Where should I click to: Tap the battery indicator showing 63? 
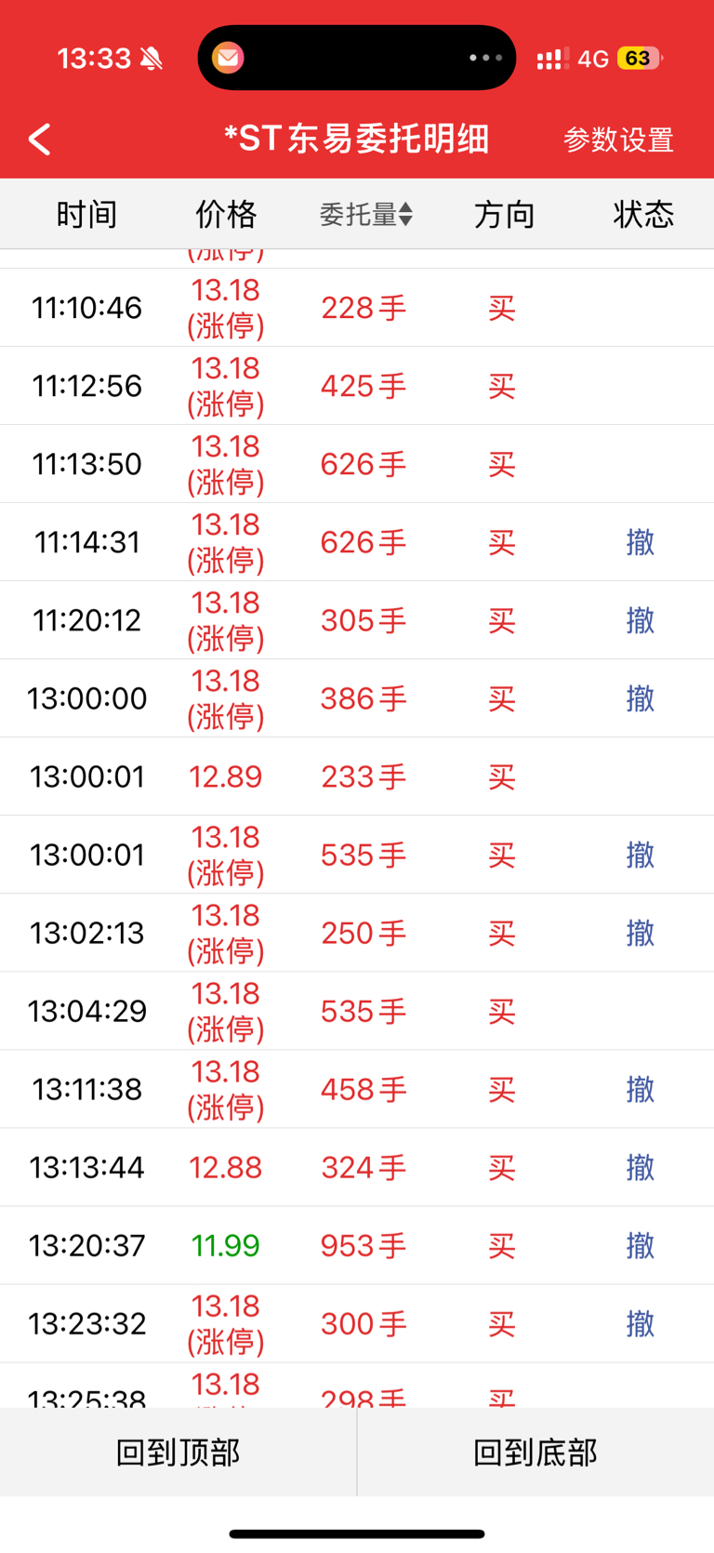click(x=640, y=59)
